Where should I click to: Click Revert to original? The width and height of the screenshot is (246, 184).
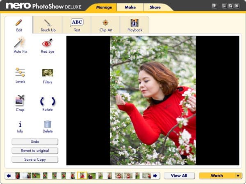[35, 150]
